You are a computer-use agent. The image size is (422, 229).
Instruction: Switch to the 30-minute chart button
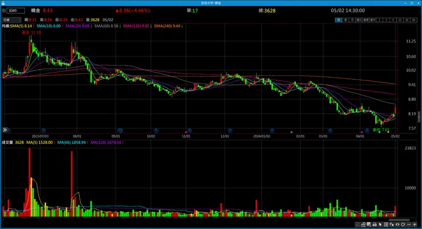coord(407,20)
